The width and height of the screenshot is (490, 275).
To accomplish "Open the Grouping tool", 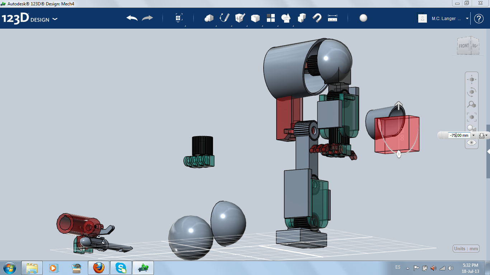I will click(286, 18).
